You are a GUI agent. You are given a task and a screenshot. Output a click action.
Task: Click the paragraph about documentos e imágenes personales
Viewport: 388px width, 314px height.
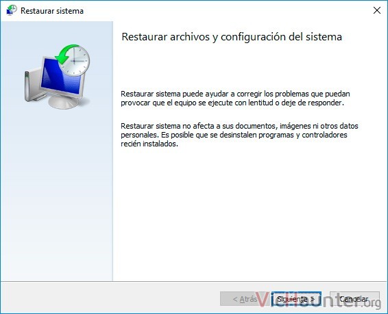click(x=239, y=135)
